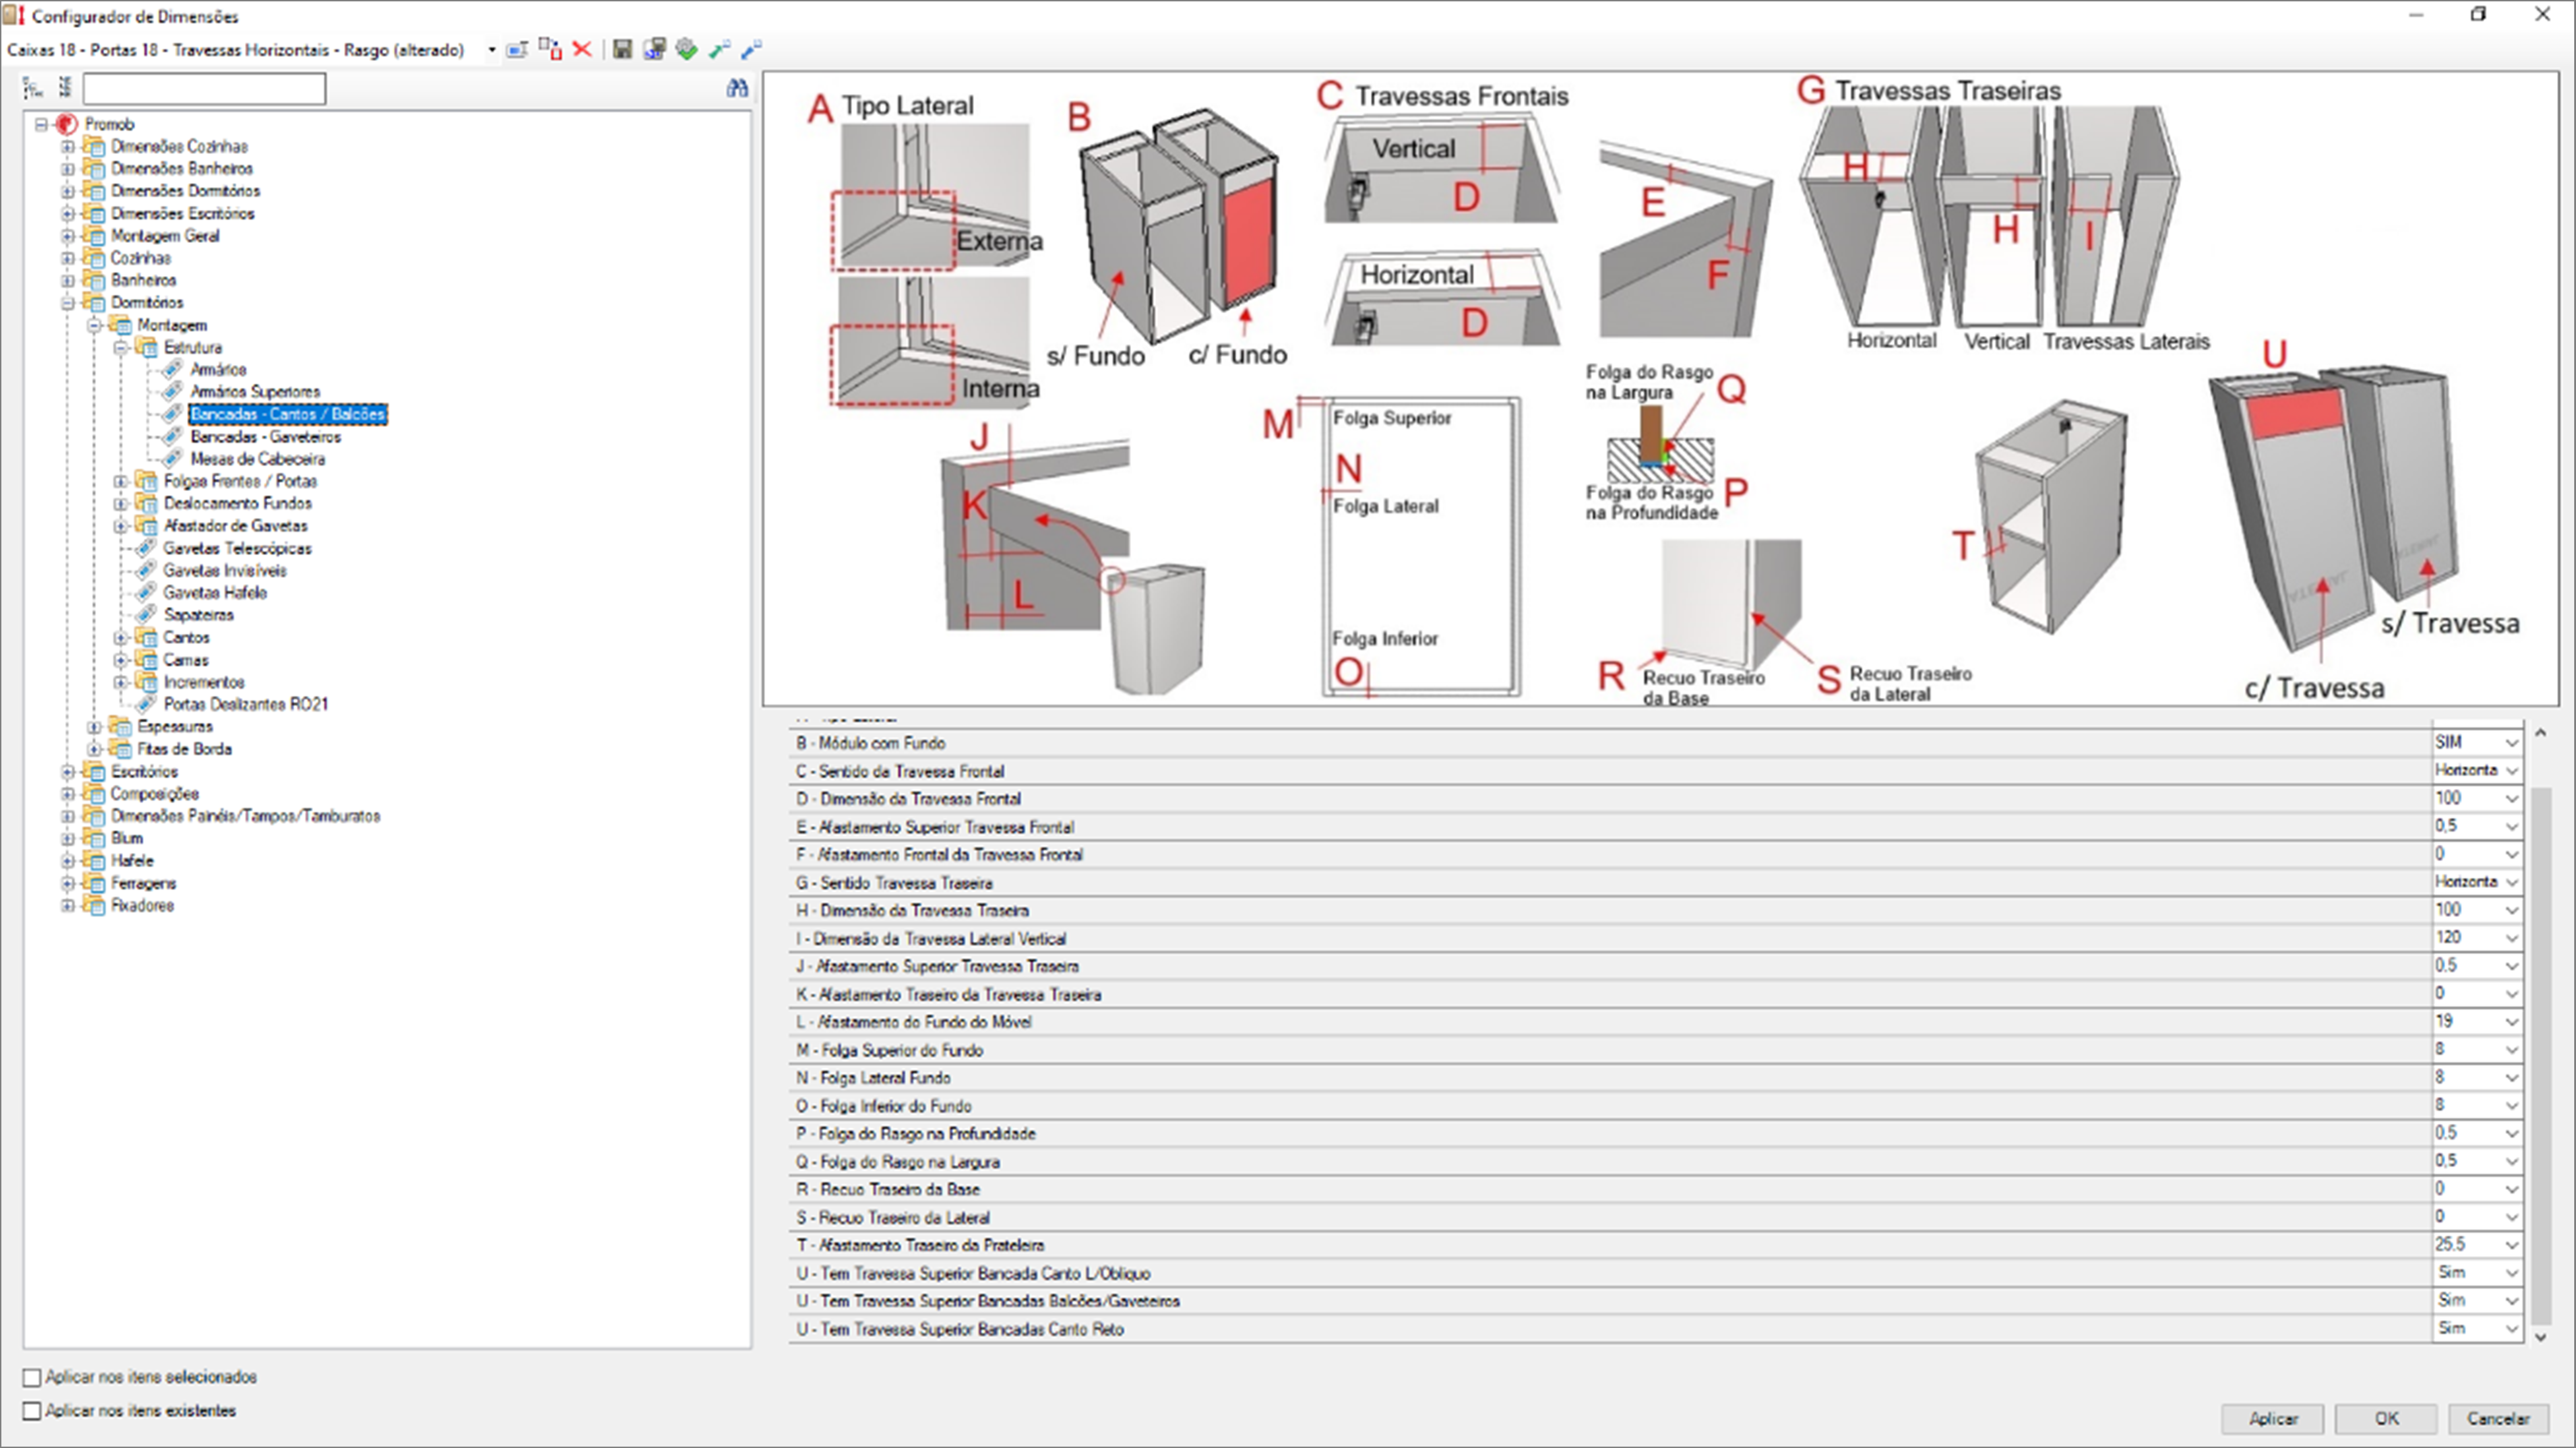
Task: Select Fitas de Borda tree item
Action: (x=185, y=749)
